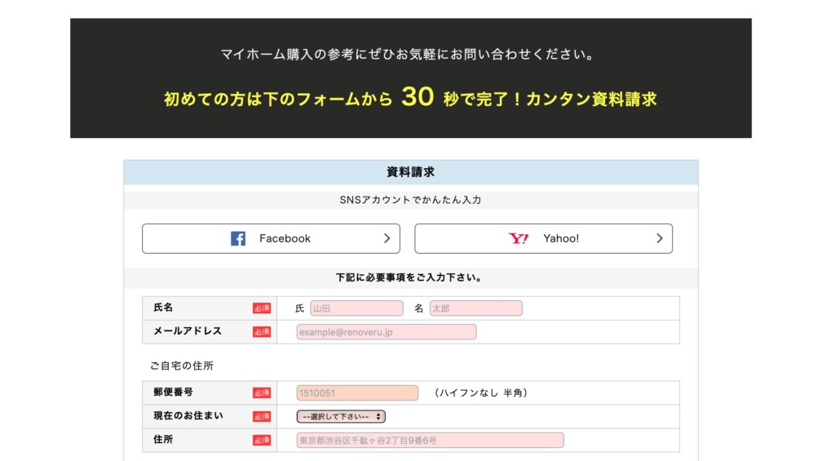Click the 住所 address input field
Viewport: 835px width, 461px height.
[x=430, y=441]
